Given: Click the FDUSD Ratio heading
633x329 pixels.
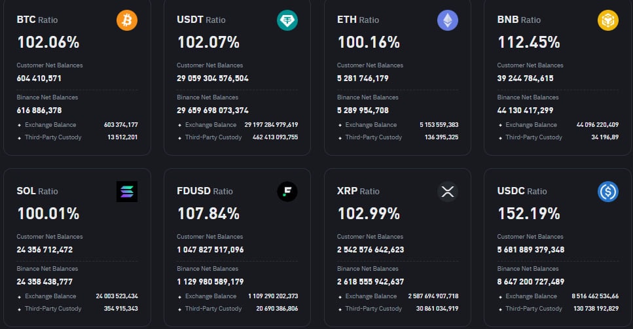Looking at the screenshot, I should [x=205, y=191].
